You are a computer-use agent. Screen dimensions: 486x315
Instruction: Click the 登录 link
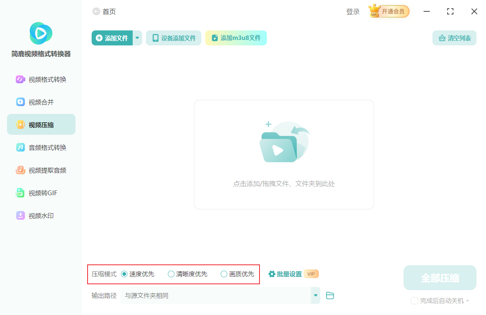[x=353, y=11]
